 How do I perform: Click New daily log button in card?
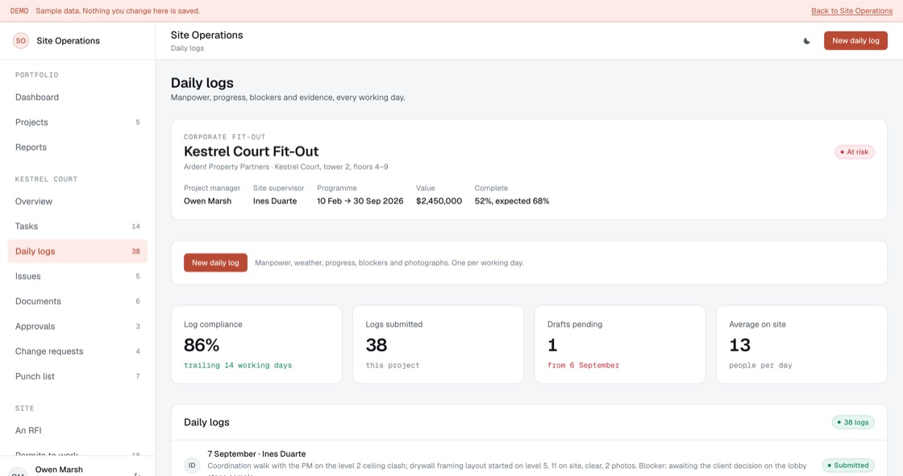[215, 263]
